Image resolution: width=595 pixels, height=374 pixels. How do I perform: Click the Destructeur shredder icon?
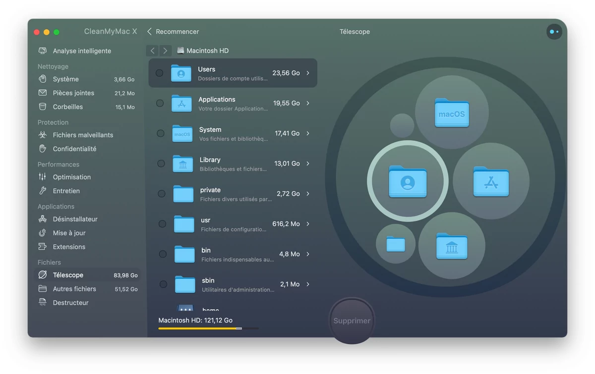click(x=43, y=303)
